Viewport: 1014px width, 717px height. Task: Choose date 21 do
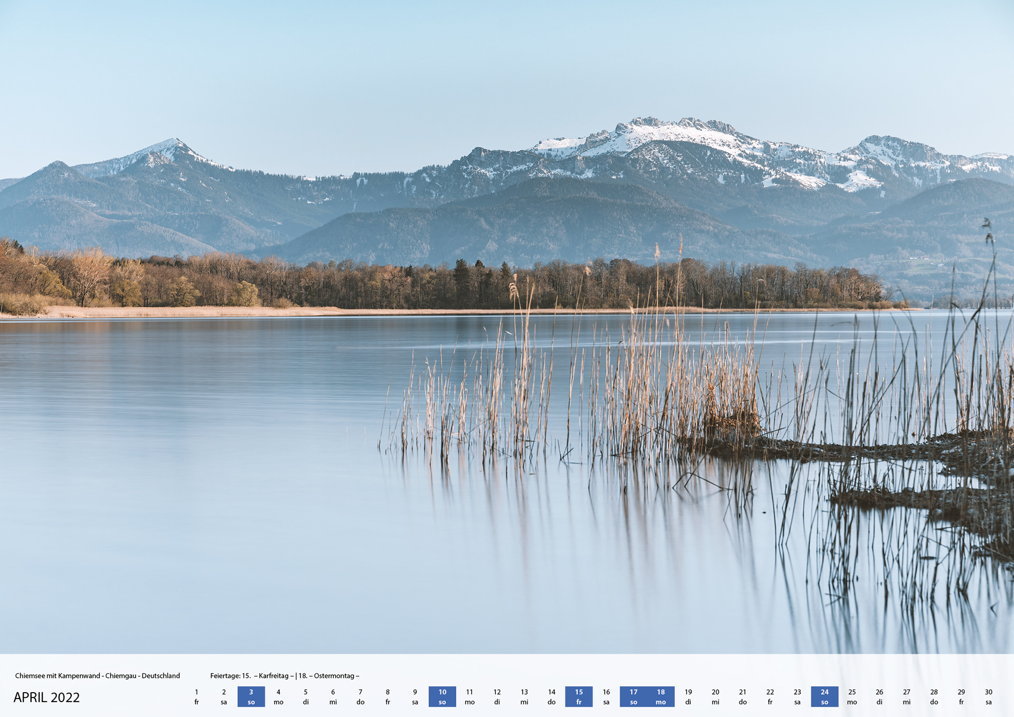coord(743,697)
